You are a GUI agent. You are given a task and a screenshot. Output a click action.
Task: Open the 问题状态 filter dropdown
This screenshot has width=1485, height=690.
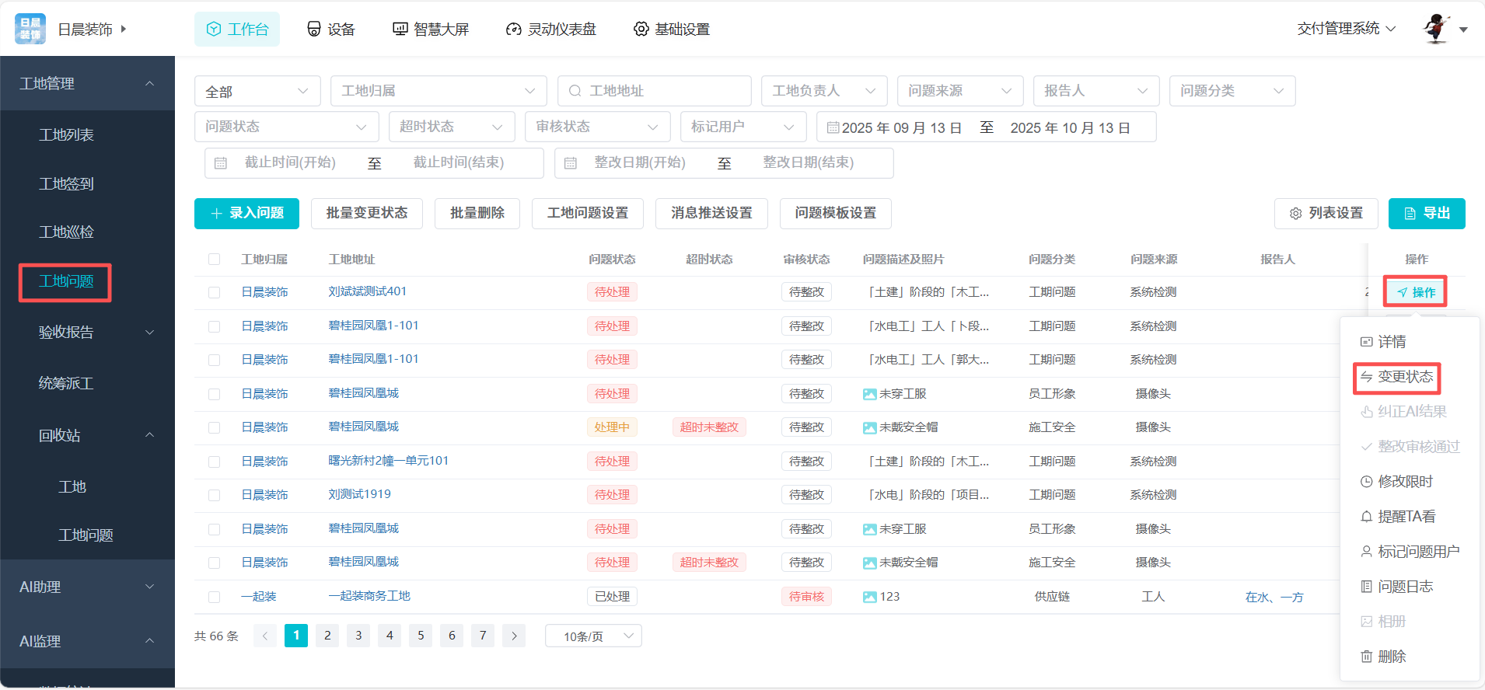[x=286, y=127]
